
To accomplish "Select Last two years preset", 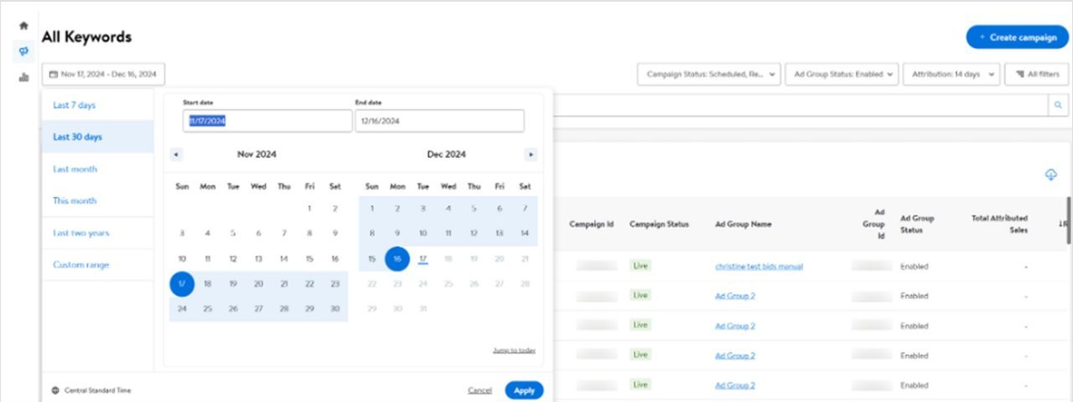I will [97, 233].
